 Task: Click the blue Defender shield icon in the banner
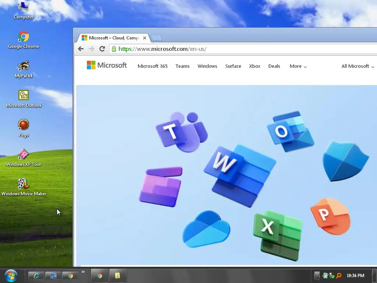tap(345, 161)
